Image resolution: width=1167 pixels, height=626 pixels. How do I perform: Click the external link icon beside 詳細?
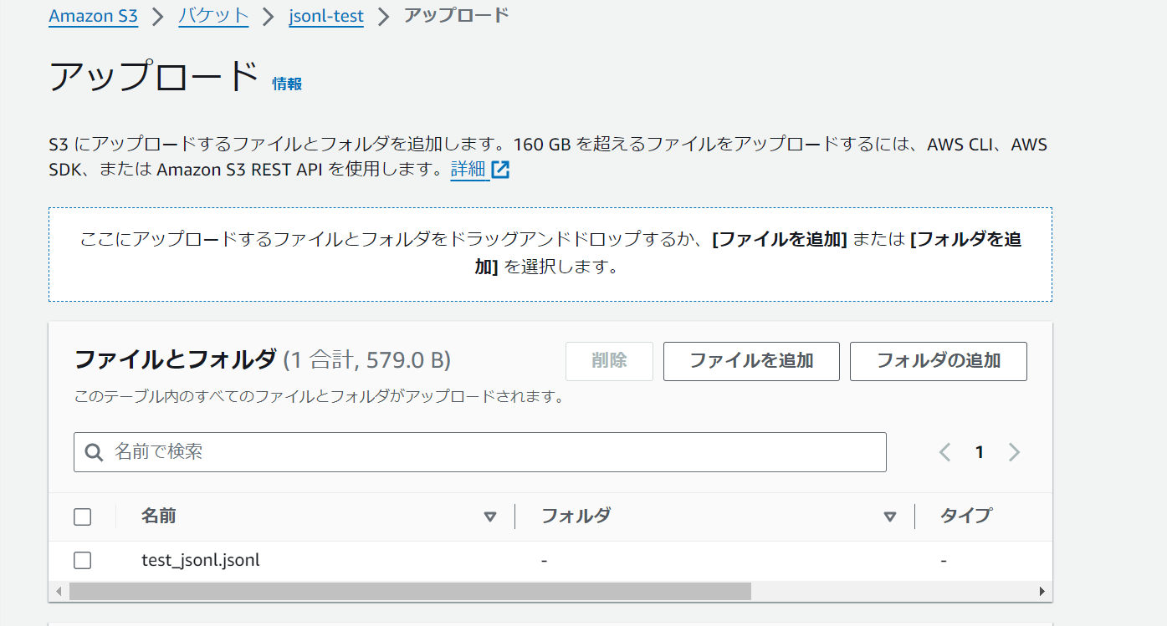coord(502,168)
